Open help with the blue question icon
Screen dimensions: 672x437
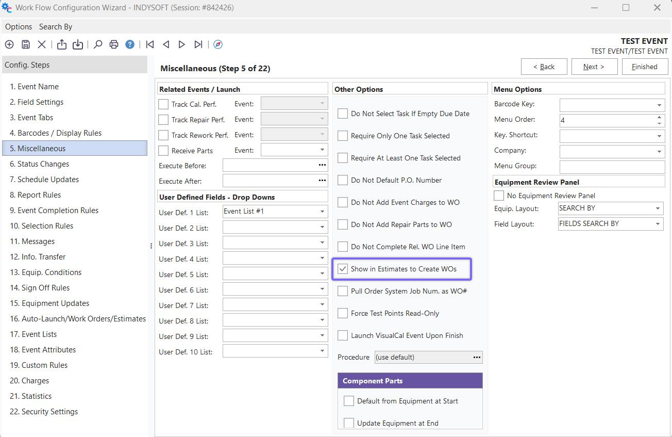point(130,44)
